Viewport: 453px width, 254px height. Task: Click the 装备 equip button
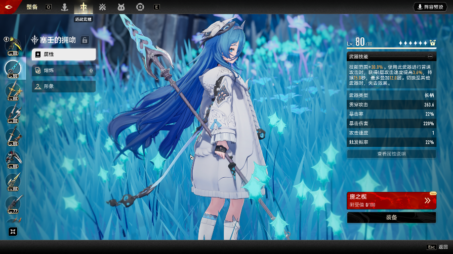(x=391, y=217)
